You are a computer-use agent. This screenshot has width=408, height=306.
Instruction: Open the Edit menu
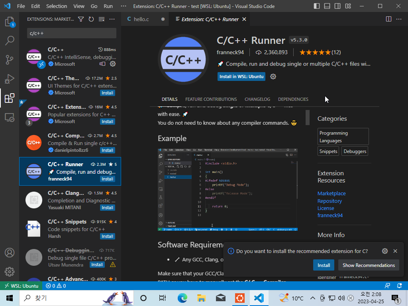click(35, 6)
